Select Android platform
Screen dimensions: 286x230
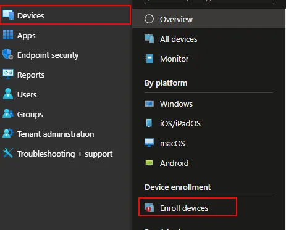[x=174, y=163]
